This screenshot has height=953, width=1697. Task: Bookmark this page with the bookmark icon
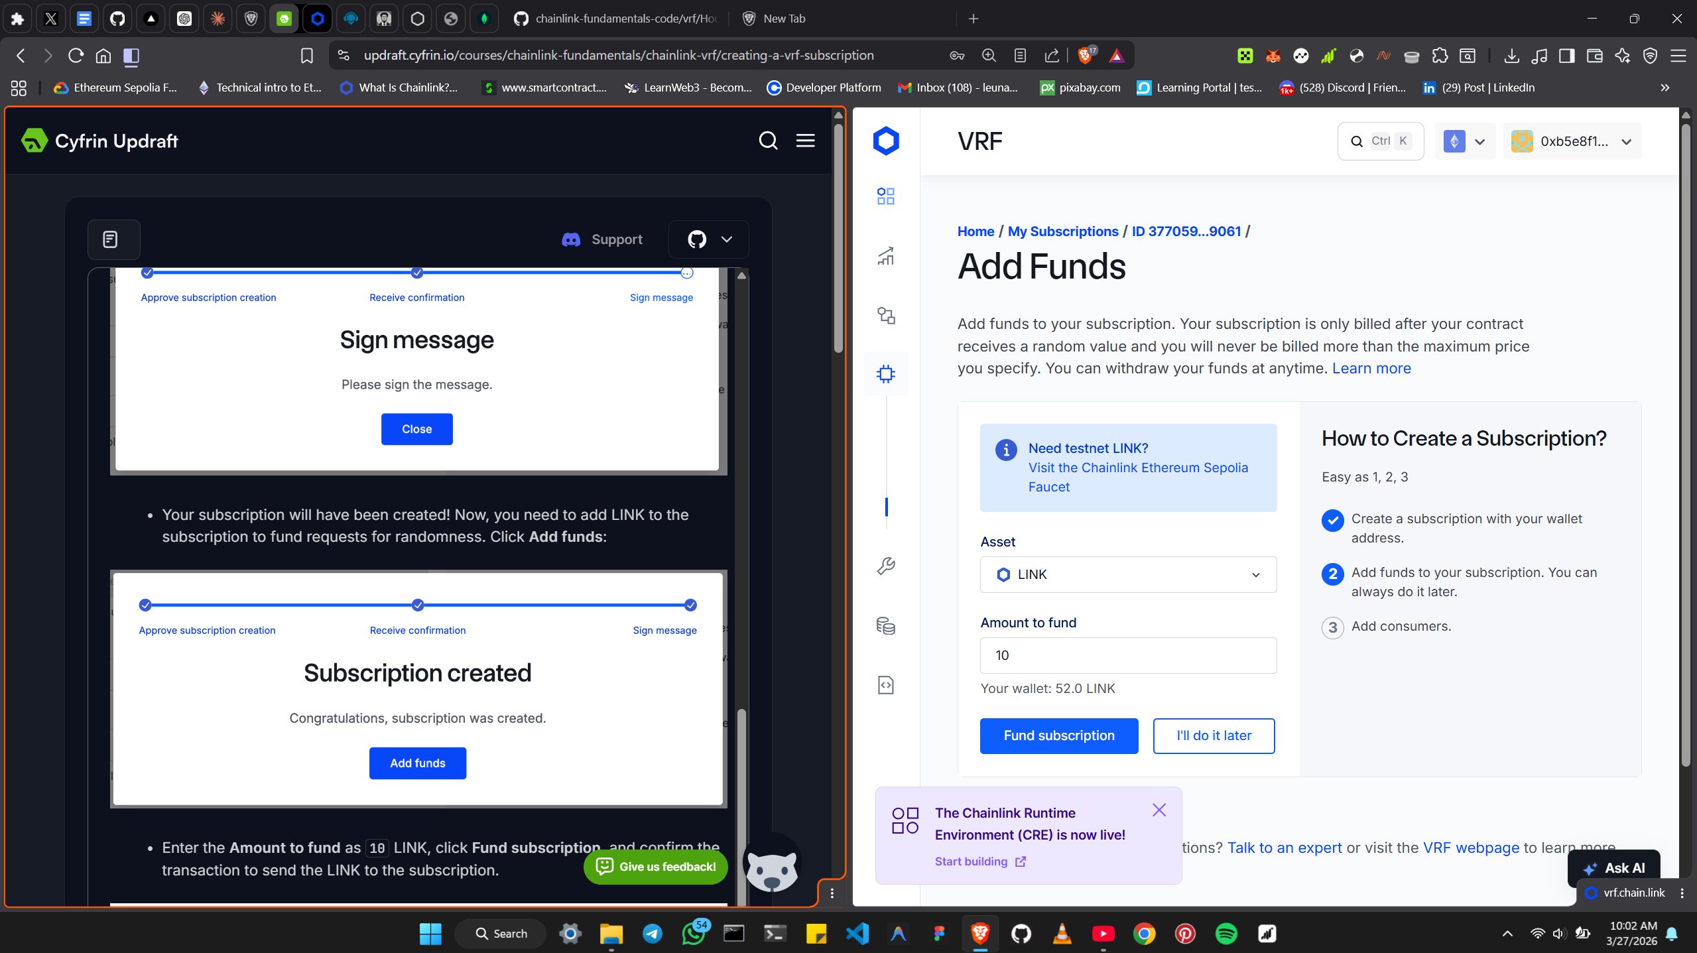point(306,56)
